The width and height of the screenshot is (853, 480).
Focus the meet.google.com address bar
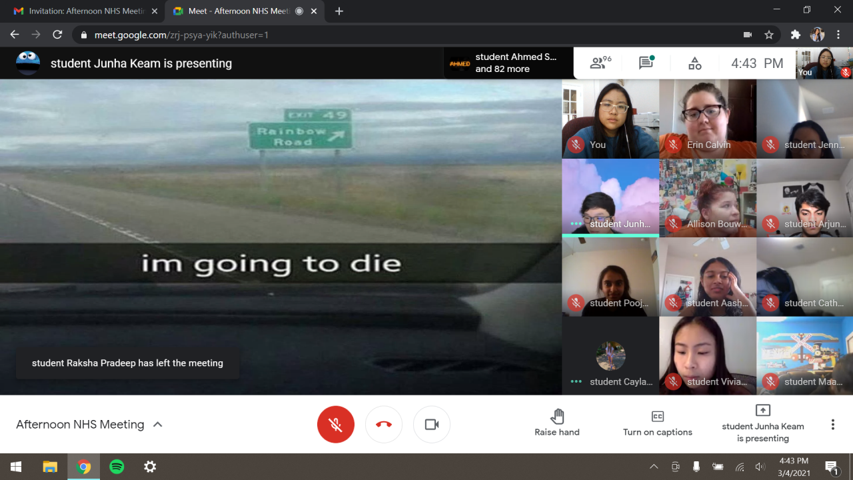(181, 35)
